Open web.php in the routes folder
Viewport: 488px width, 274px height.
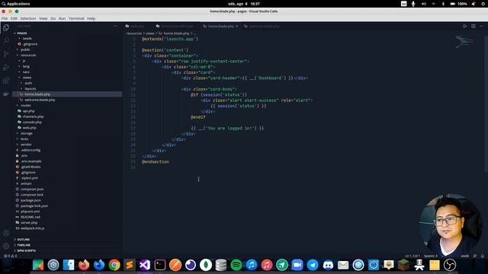[x=29, y=128]
